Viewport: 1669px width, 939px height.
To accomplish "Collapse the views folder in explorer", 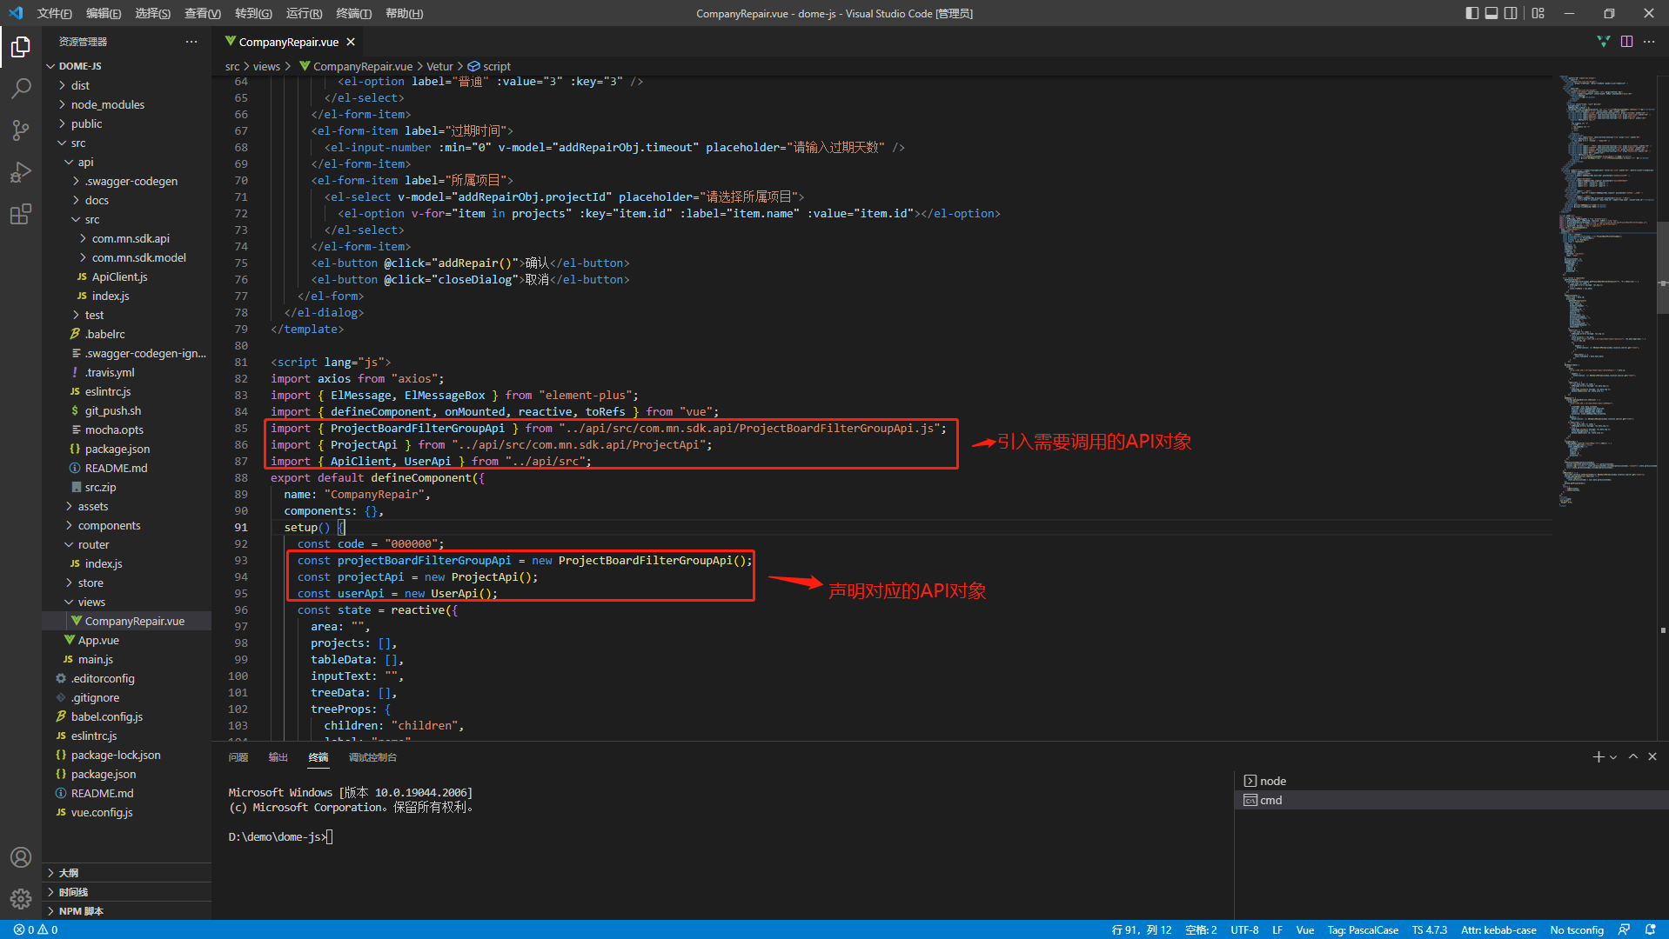I will (x=90, y=602).
